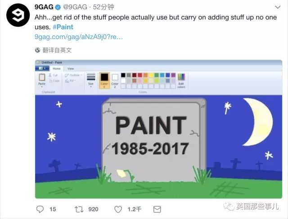Open the 9GAG profile avatar
The height and width of the screenshot is (219, 288).
pos(18,15)
